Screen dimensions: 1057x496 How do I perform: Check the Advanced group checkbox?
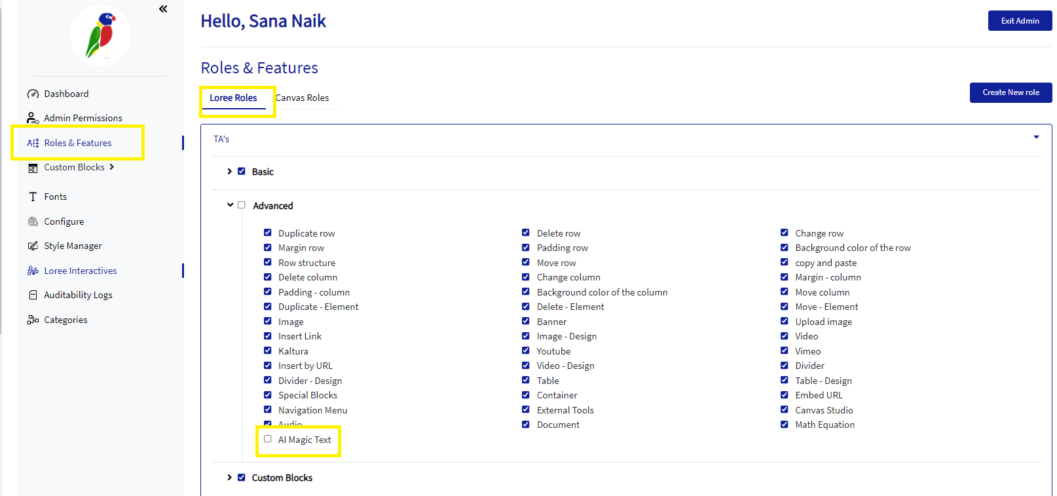242,205
